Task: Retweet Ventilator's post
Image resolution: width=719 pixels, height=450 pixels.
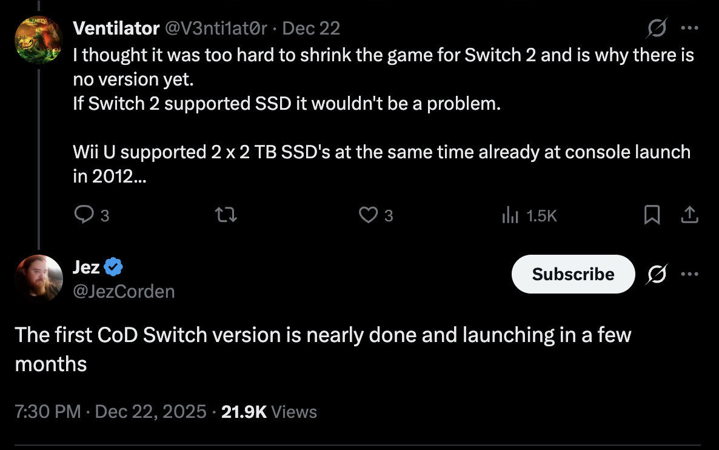Action: pyautogui.click(x=225, y=215)
